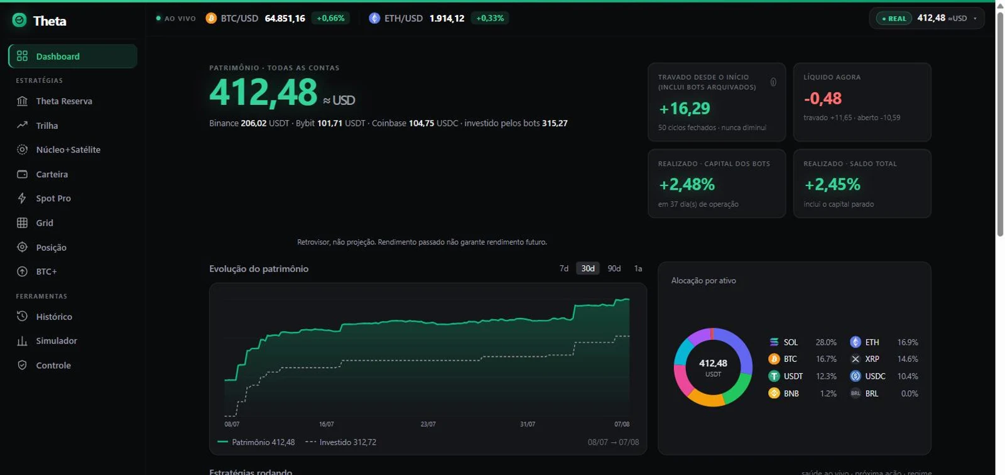Open the Travado desde o início card

click(717, 102)
